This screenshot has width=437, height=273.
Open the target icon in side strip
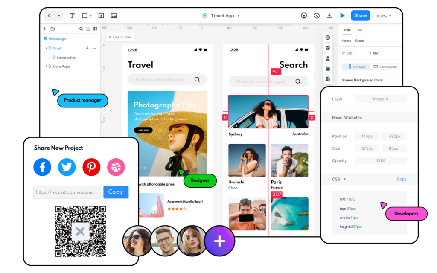tap(328, 38)
